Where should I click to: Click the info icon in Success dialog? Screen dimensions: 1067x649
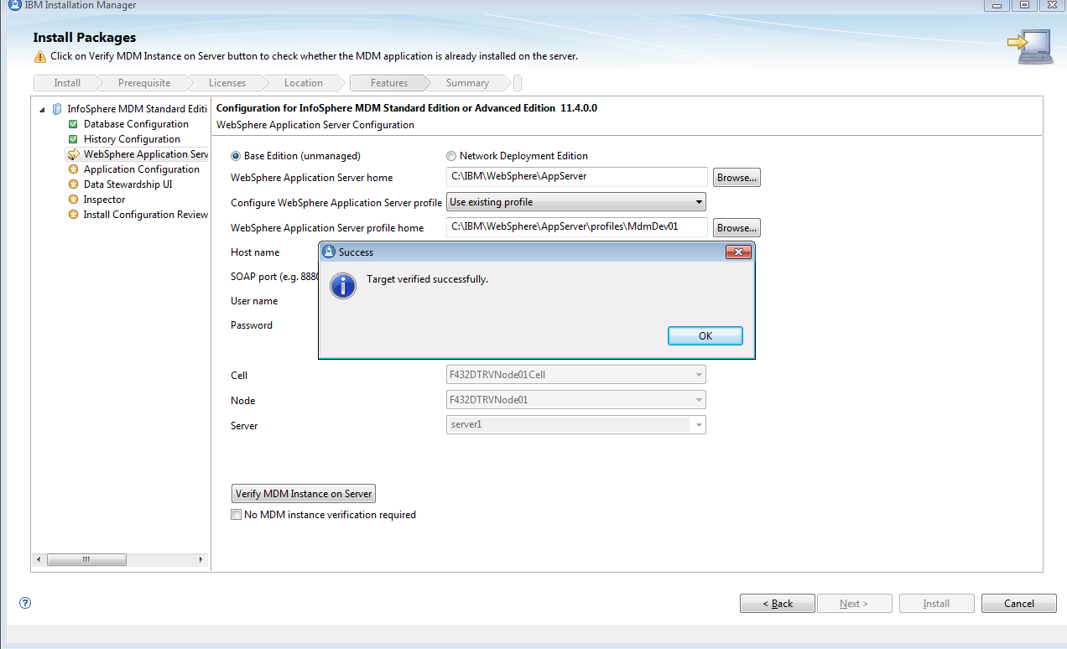[x=343, y=285]
